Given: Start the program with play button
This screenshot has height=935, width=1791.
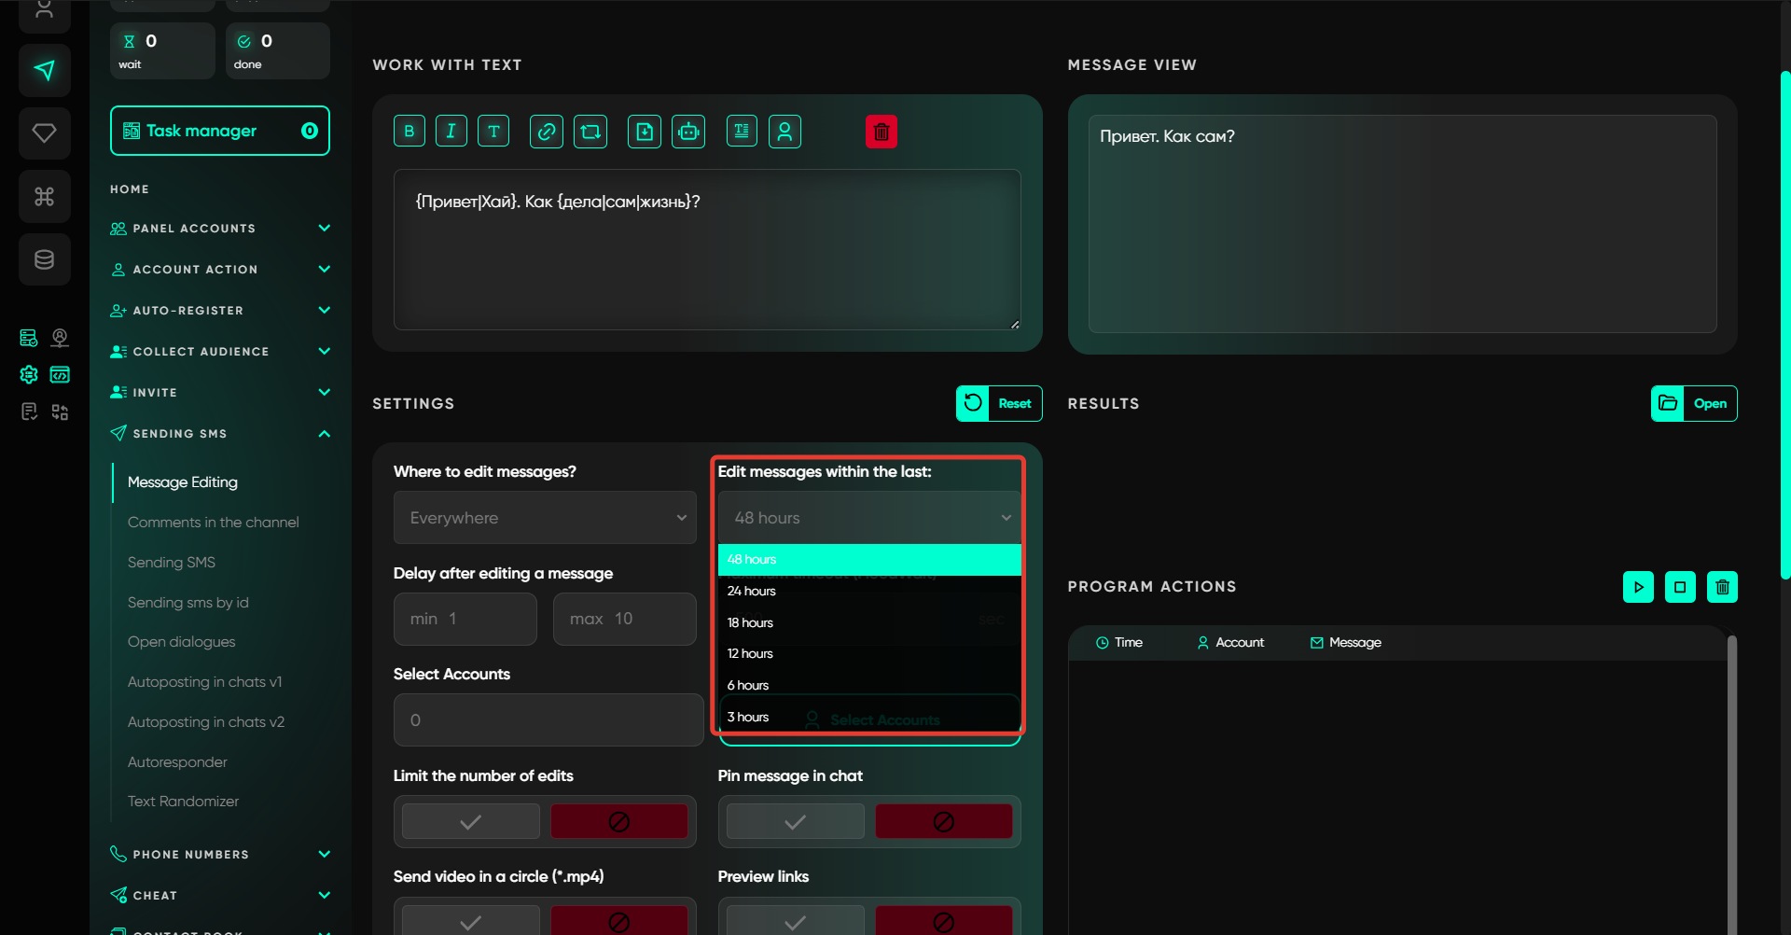Looking at the screenshot, I should click(x=1638, y=587).
